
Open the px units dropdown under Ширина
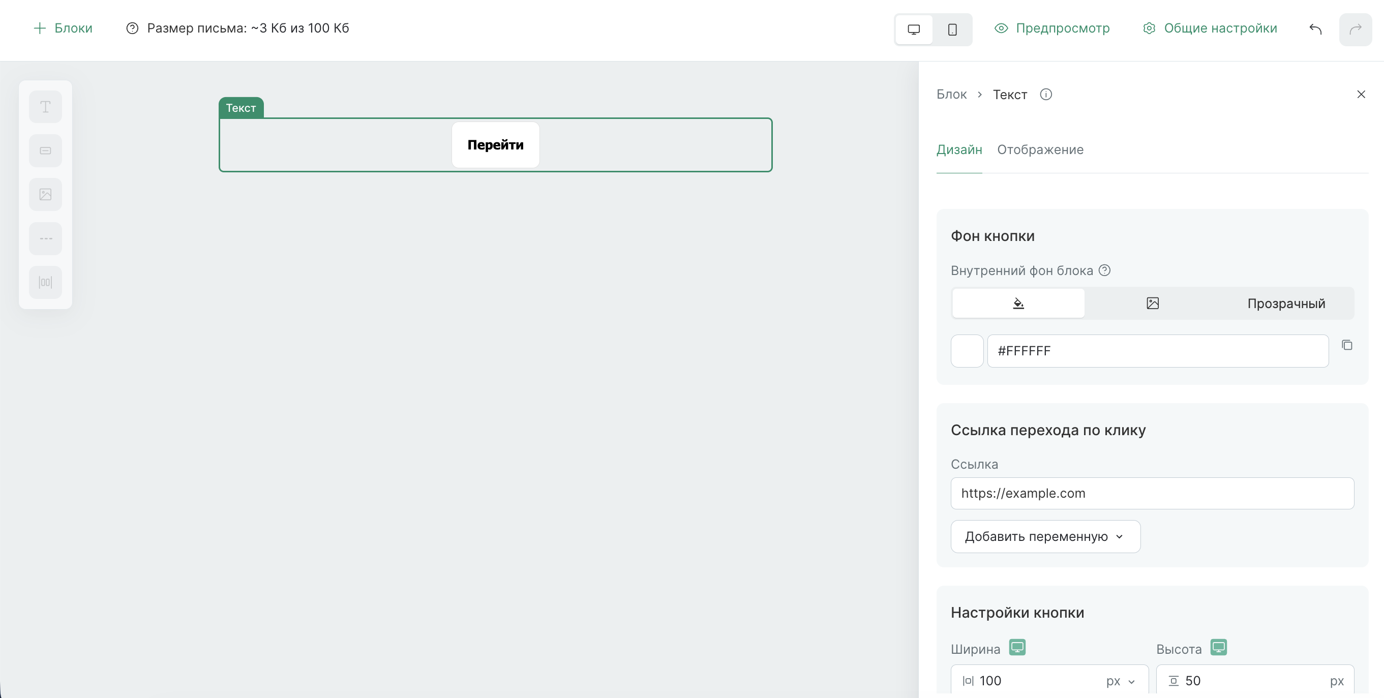click(x=1120, y=680)
